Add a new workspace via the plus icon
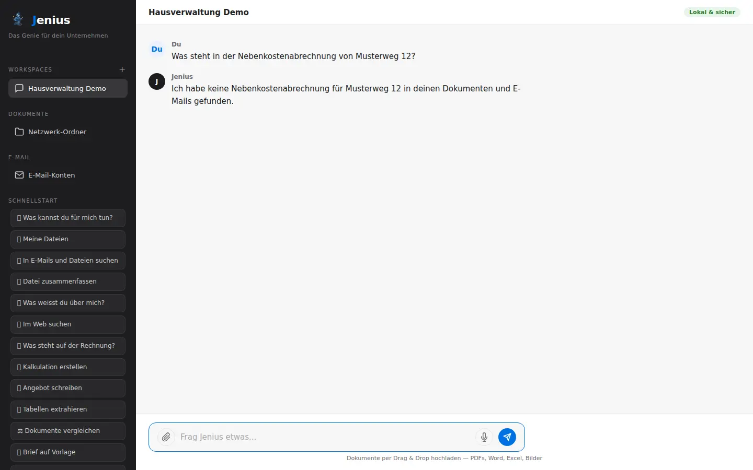This screenshot has width=753, height=470. tap(122, 69)
